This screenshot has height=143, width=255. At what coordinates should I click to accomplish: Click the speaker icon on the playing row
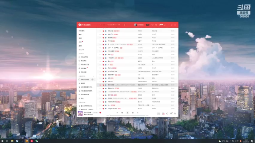coord(100,85)
